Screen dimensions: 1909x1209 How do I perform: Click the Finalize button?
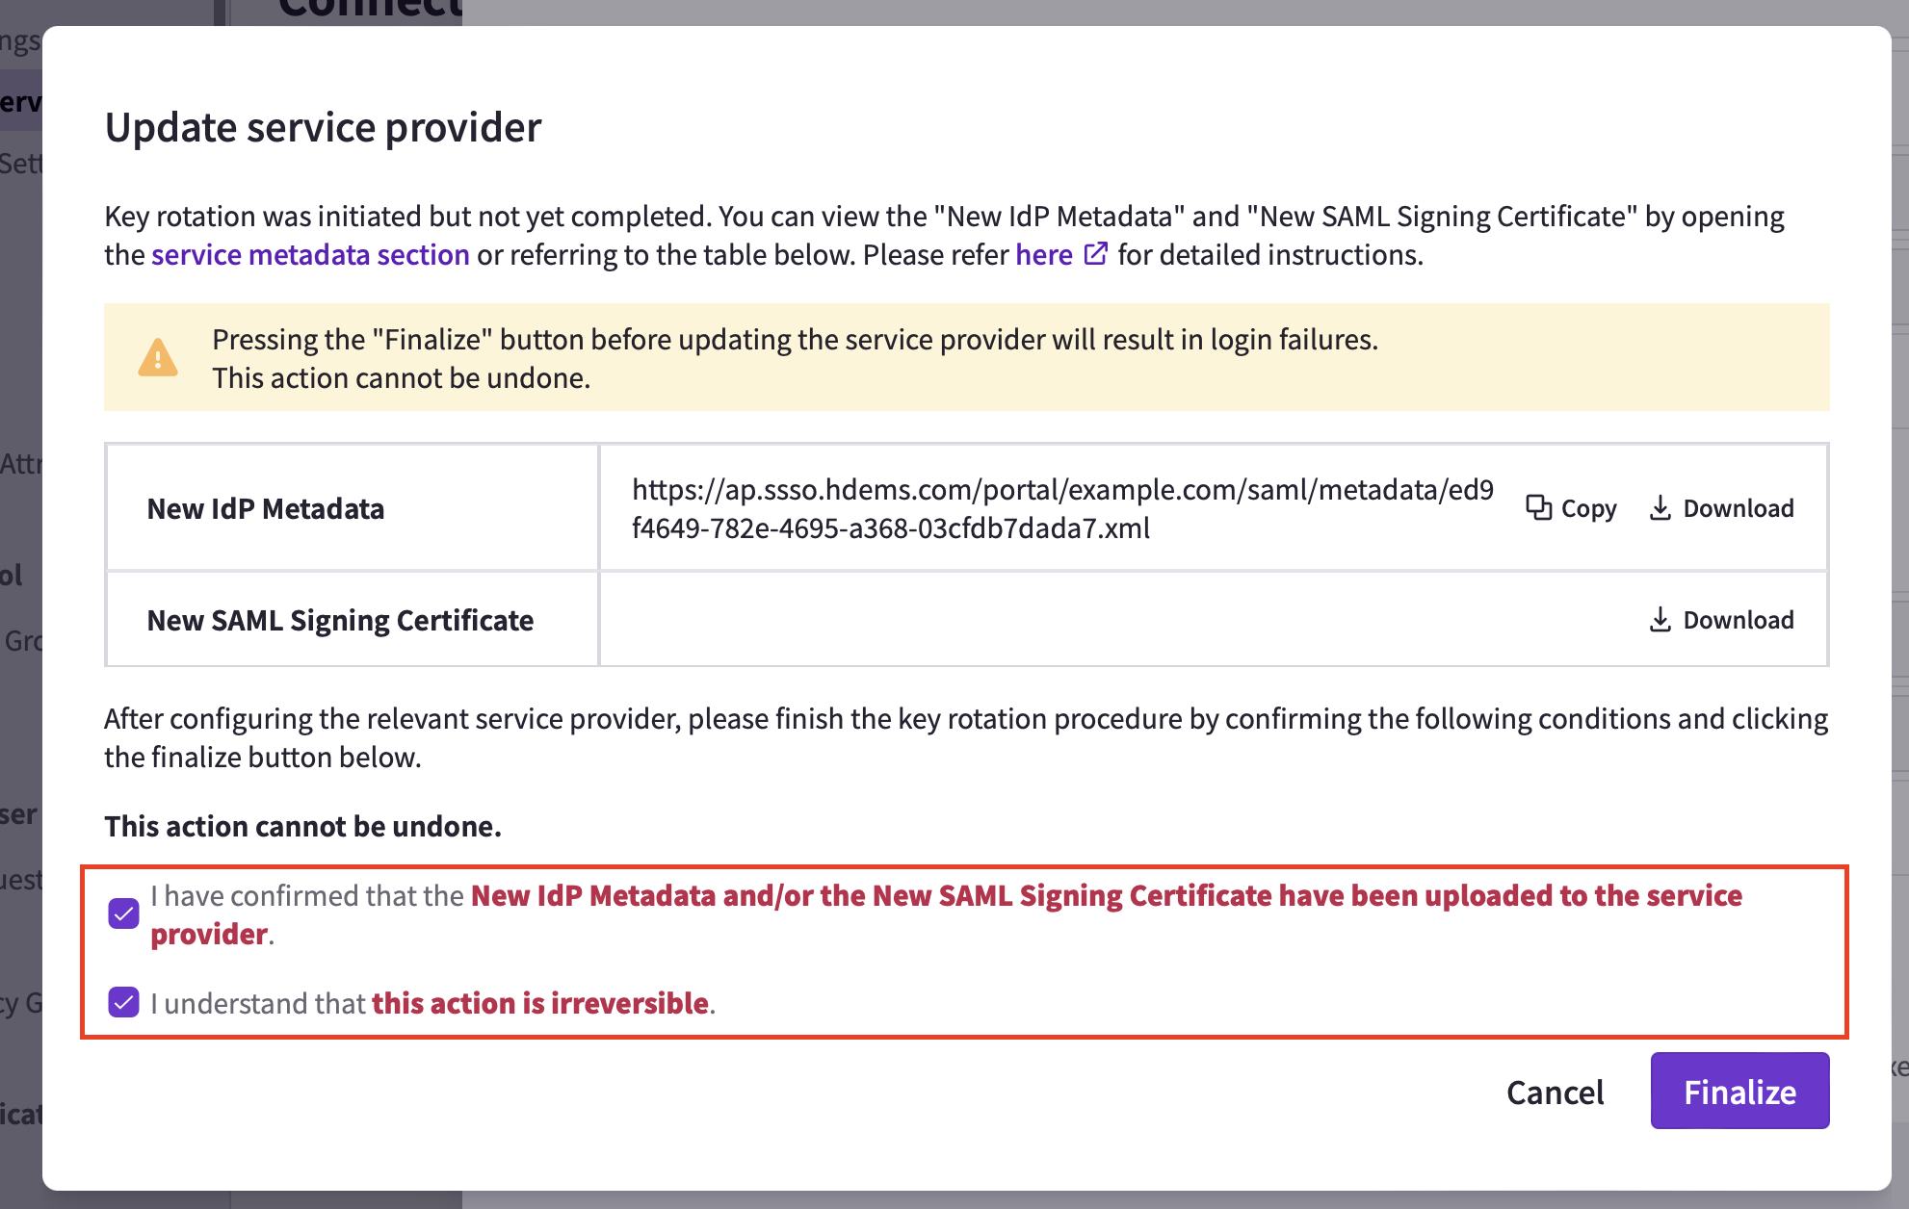tap(1739, 1091)
